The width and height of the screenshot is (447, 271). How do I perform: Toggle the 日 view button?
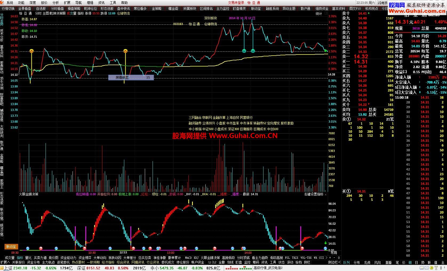coord(416,262)
